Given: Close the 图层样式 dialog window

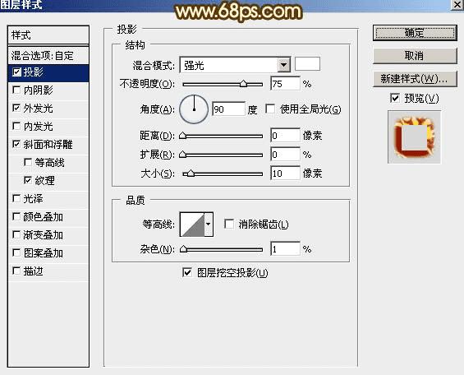Looking at the screenshot, I should [x=457, y=5].
